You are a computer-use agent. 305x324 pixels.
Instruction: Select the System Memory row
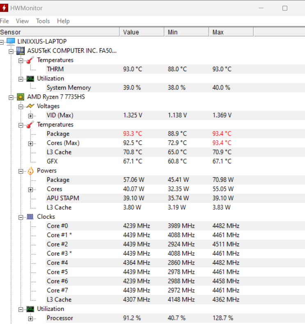[175, 88]
